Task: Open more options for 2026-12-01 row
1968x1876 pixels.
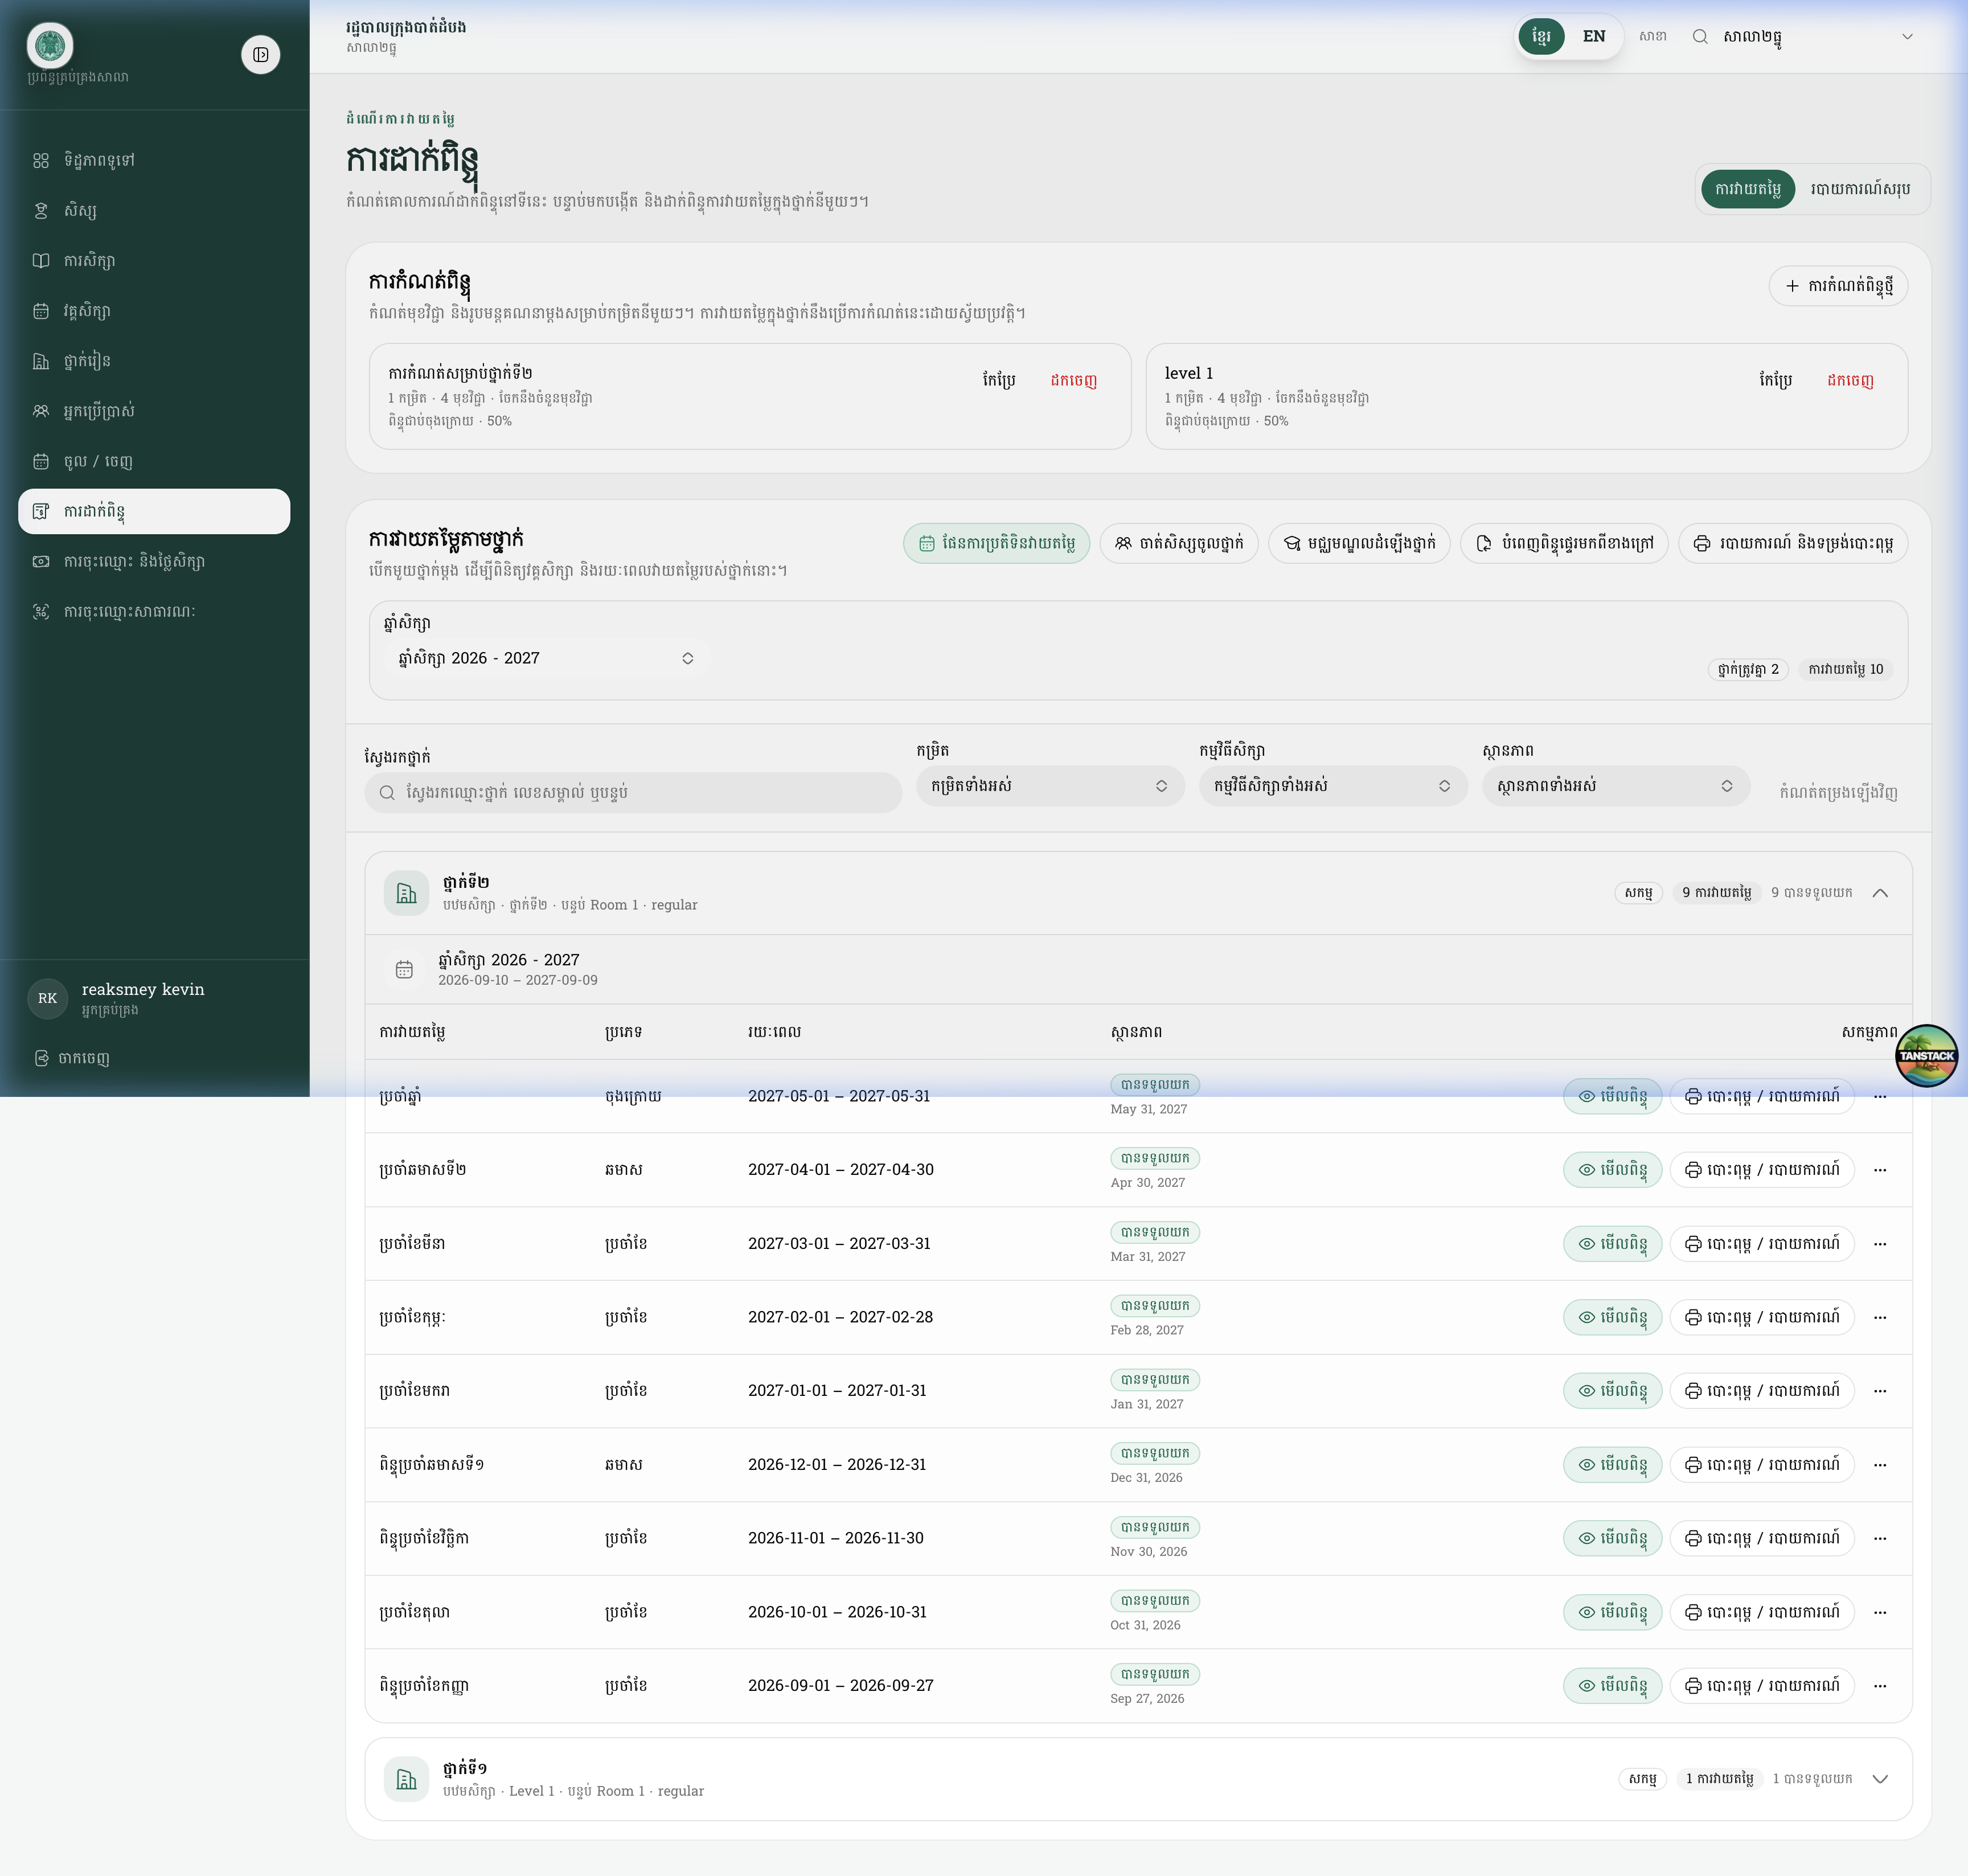Action: coord(1880,1464)
